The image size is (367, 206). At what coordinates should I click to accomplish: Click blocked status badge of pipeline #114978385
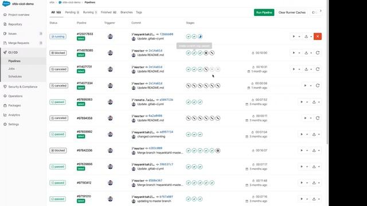pos(58,53)
